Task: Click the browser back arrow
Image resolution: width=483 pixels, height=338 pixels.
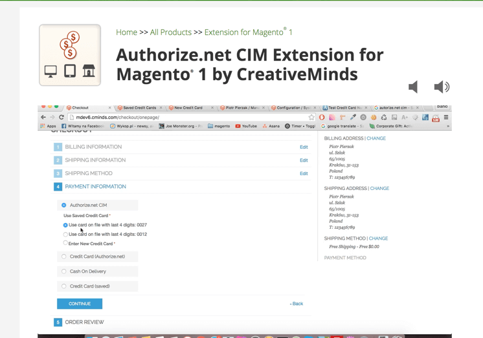Action: coord(43,118)
